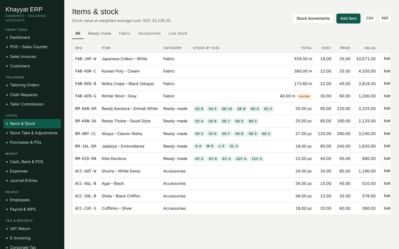Click the XL: 3 size chip
Viewport: 399px width, 249px height.
(234, 146)
